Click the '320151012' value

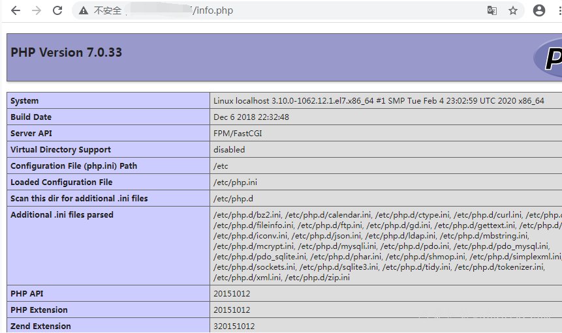click(x=234, y=326)
